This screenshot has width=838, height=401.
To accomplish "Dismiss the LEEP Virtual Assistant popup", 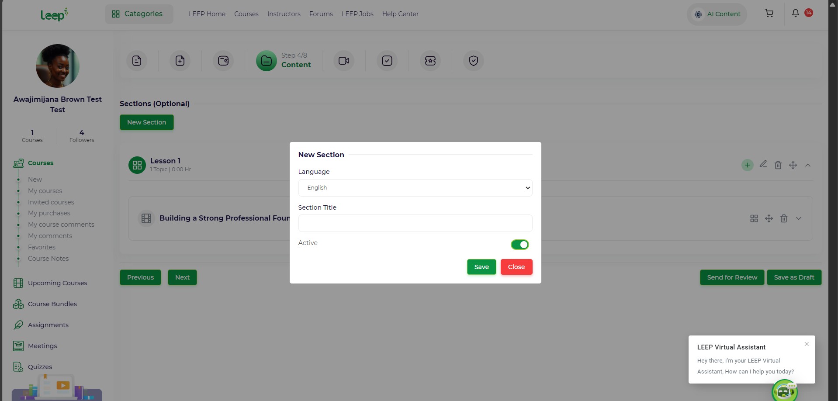I will tap(806, 344).
